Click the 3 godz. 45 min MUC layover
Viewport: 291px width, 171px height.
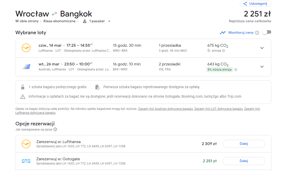pyautogui.click(x=173, y=51)
